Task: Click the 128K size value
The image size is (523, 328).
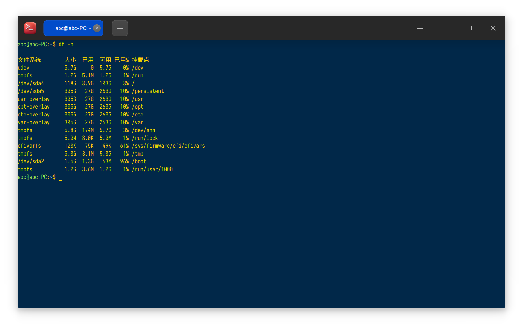Action: [70, 146]
